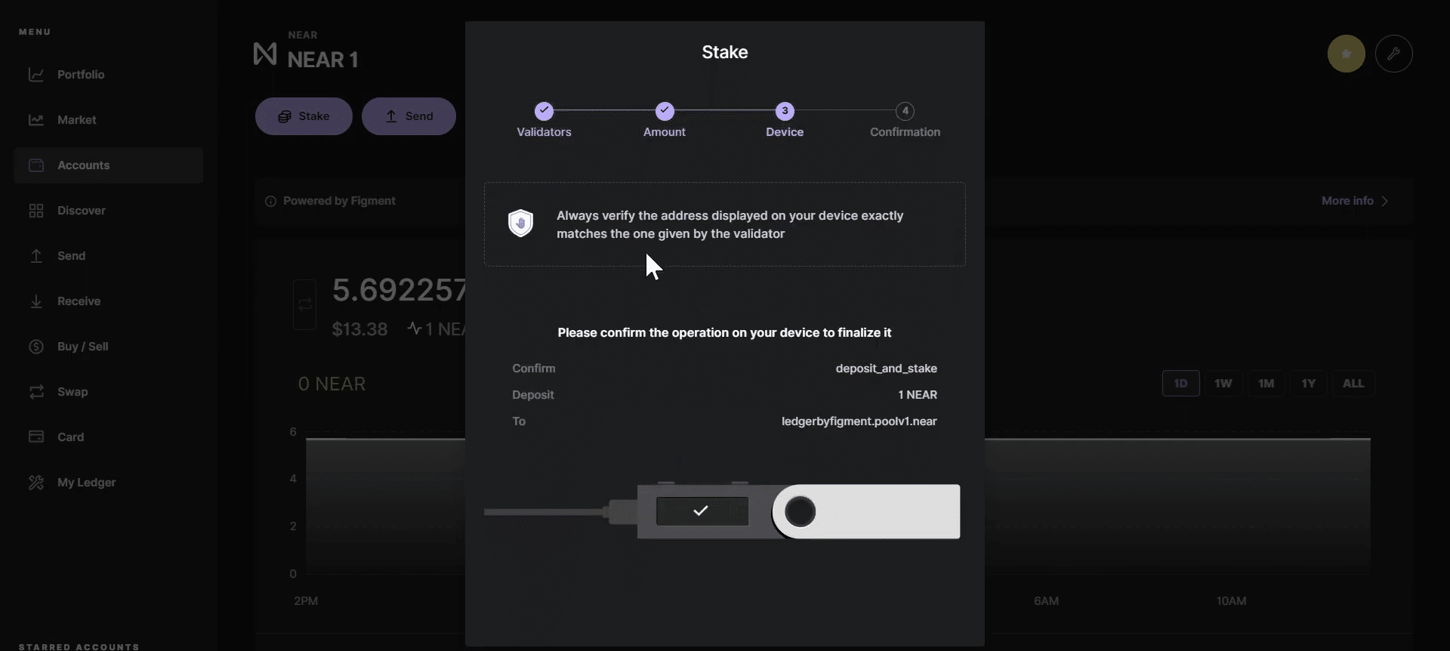Click the Portfolio chart icon in sidebar
Viewport: 1450px width, 651px height.
(x=35, y=75)
